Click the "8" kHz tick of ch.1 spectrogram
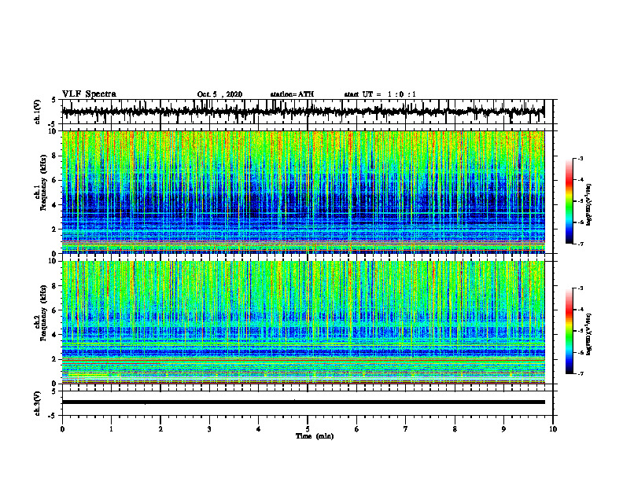This screenshot has width=623, height=481. (55, 156)
